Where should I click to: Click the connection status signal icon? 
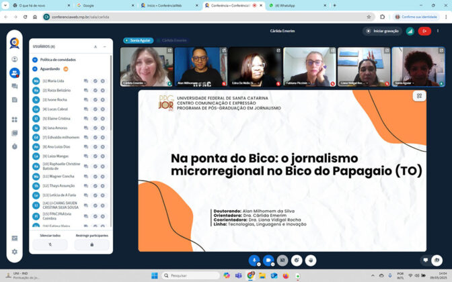pos(410,31)
